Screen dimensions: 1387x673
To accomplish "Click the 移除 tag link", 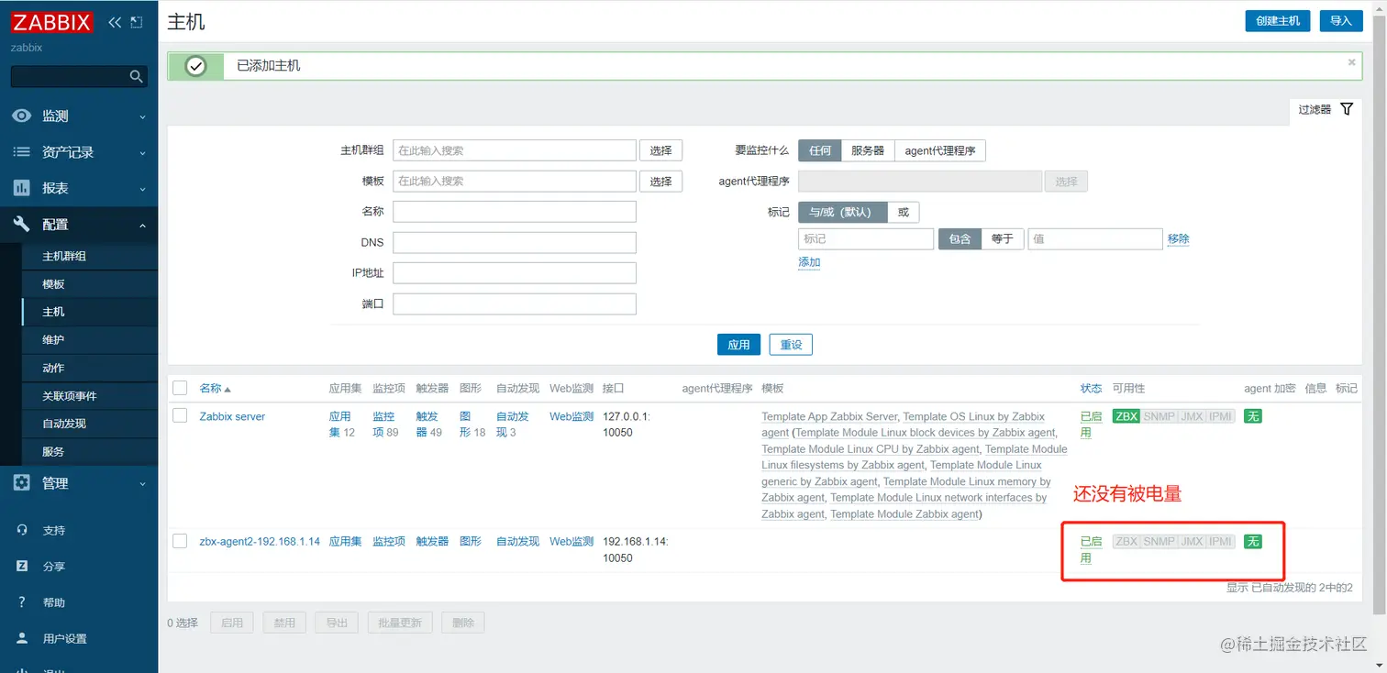I will pos(1179,238).
